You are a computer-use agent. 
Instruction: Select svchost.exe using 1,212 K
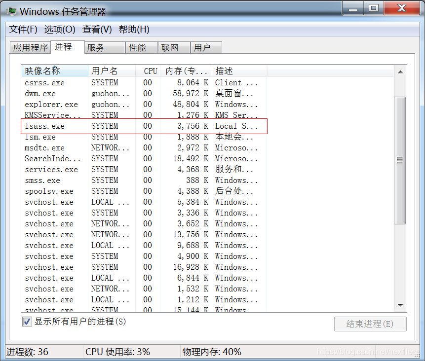click(x=144, y=299)
